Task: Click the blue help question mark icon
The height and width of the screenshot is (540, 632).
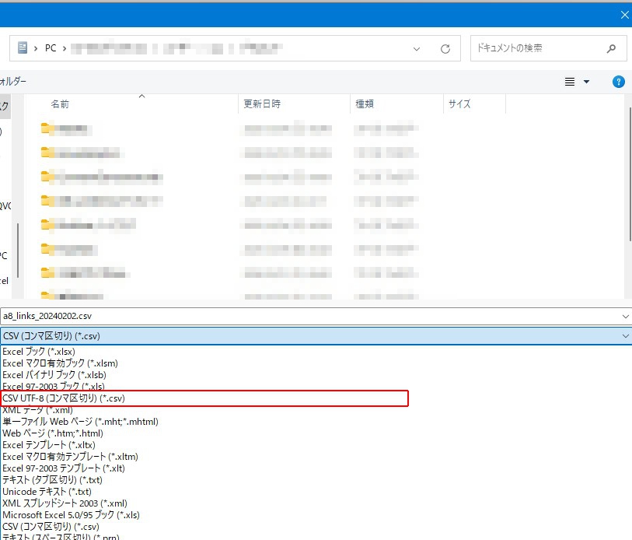Action: pos(619,82)
